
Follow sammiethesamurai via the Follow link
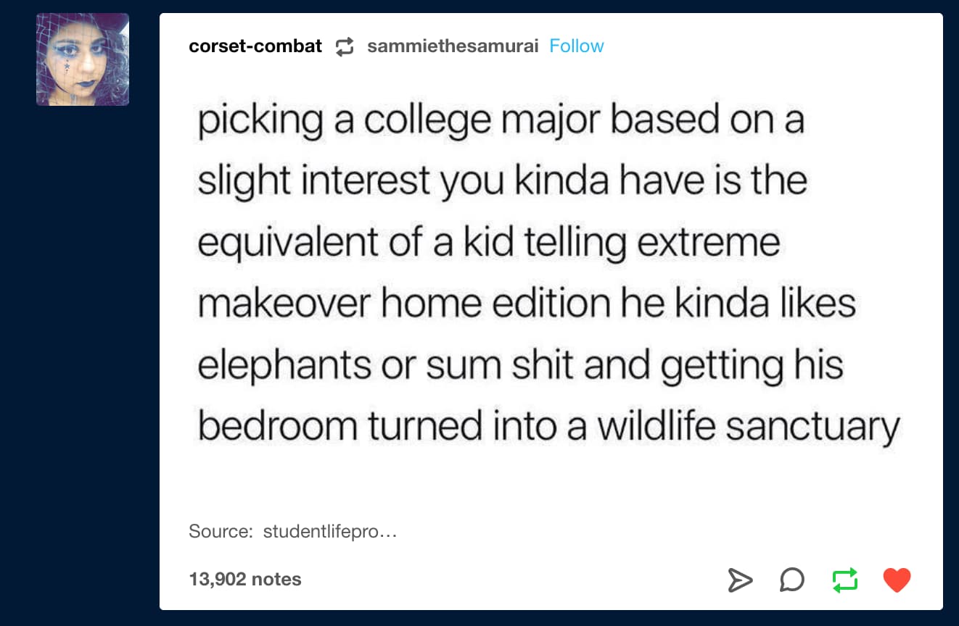(x=577, y=46)
